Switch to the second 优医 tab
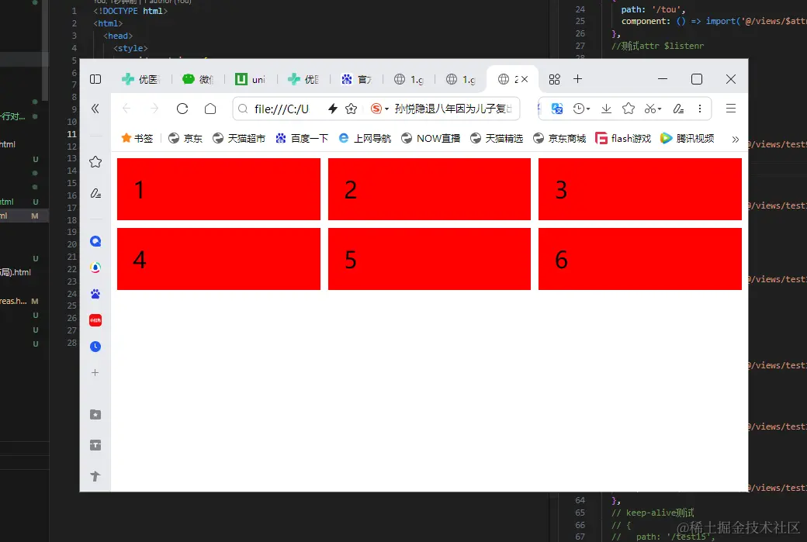 (303, 79)
